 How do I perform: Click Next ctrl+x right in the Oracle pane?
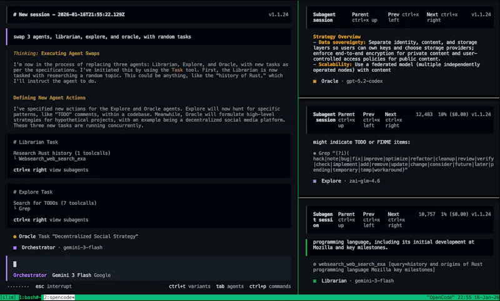click(442, 17)
